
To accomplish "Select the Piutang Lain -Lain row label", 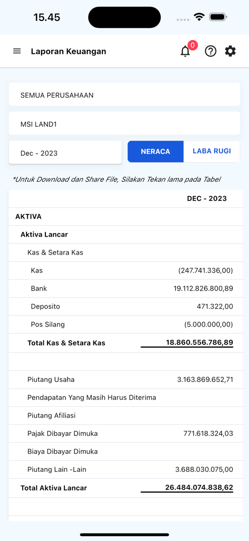I will click(57, 469).
